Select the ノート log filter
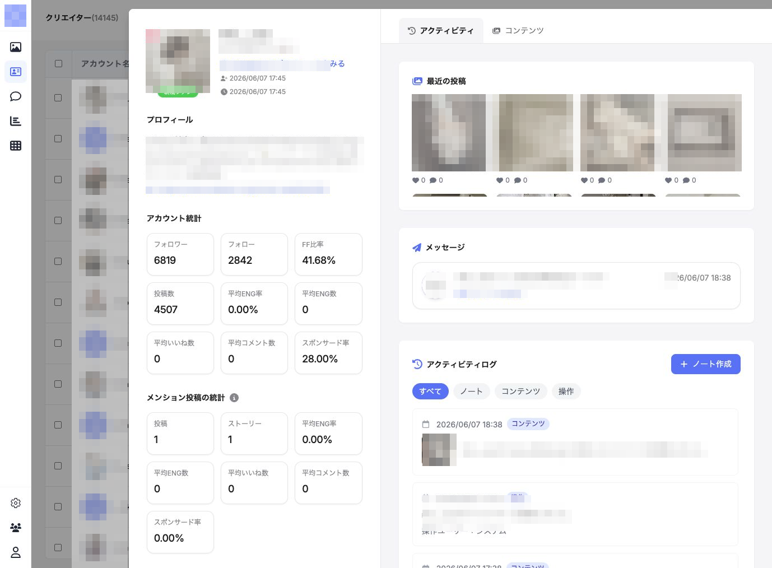772x568 pixels. click(472, 392)
